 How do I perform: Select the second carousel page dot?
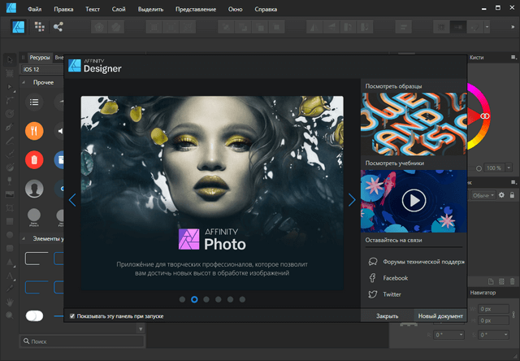(x=195, y=299)
